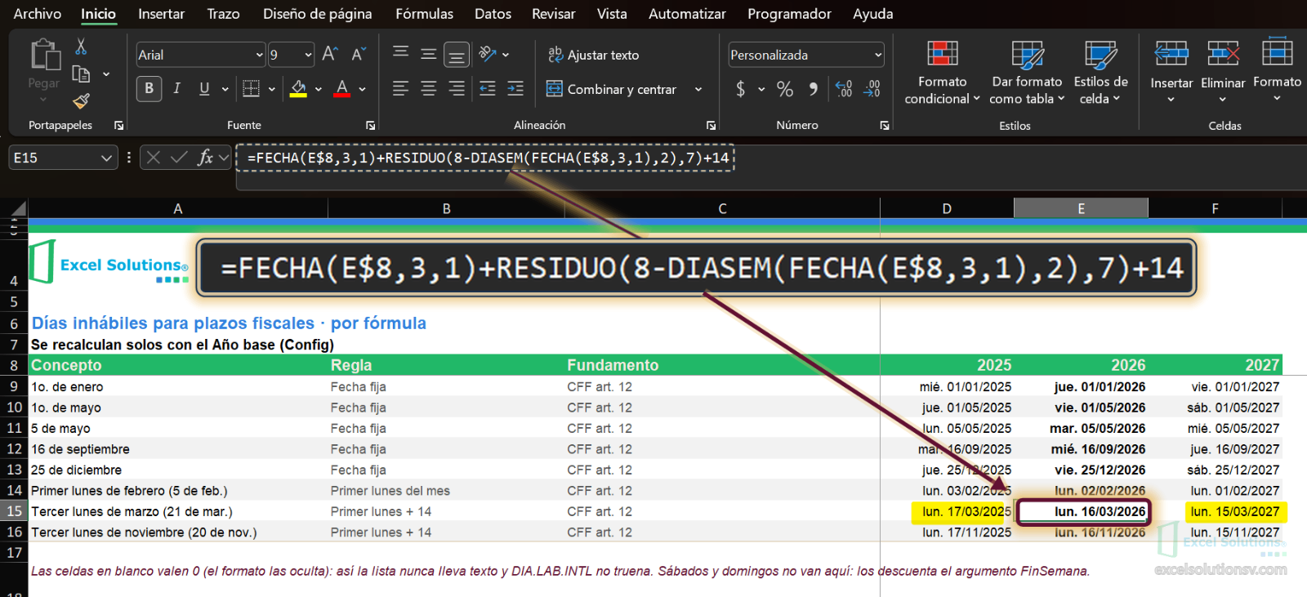
Task: Open the Arial font name dropdown
Action: click(x=259, y=55)
